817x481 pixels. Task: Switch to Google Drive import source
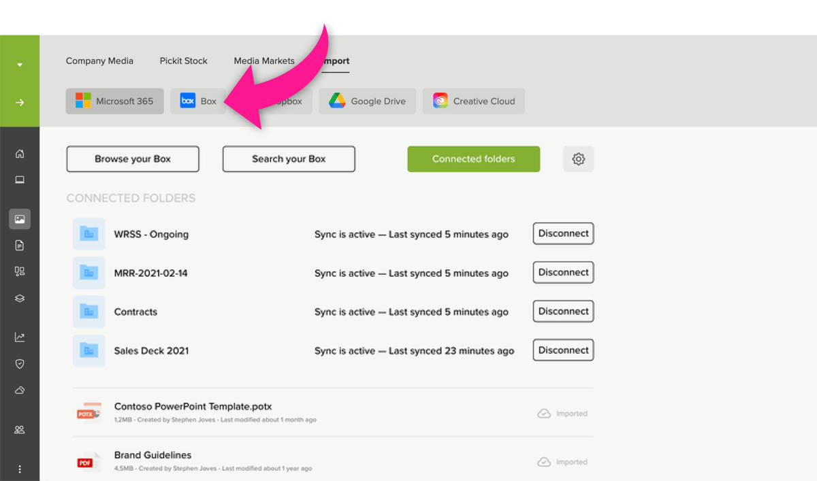tap(367, 101)
